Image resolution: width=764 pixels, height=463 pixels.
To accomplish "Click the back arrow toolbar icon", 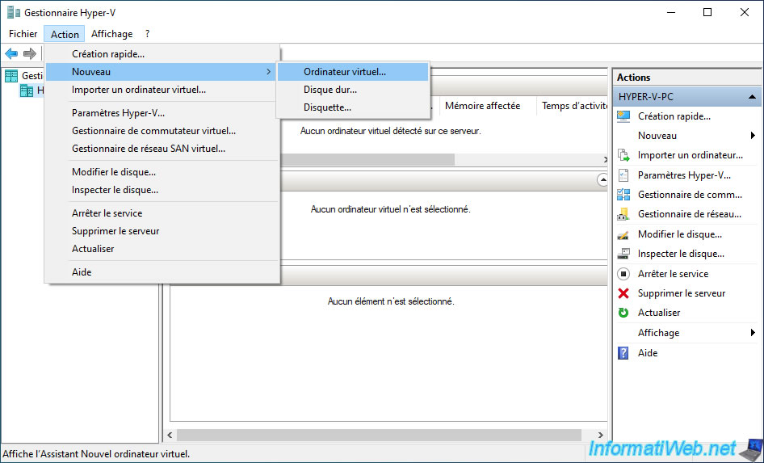I will [x=11, y=53].
